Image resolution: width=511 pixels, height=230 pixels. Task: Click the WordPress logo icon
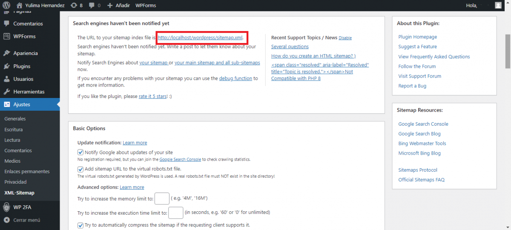coord(6,6)
